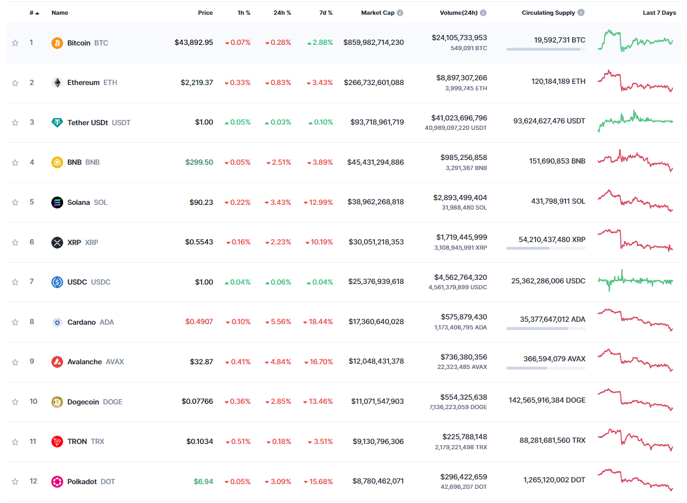Click the Ethereum coin logo
The image size is (687, 503).
click(x=57, y=83)
